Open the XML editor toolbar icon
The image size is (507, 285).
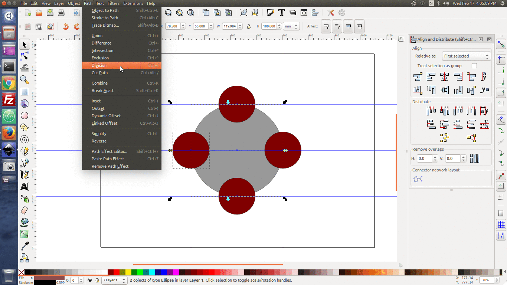click(304, 13)
